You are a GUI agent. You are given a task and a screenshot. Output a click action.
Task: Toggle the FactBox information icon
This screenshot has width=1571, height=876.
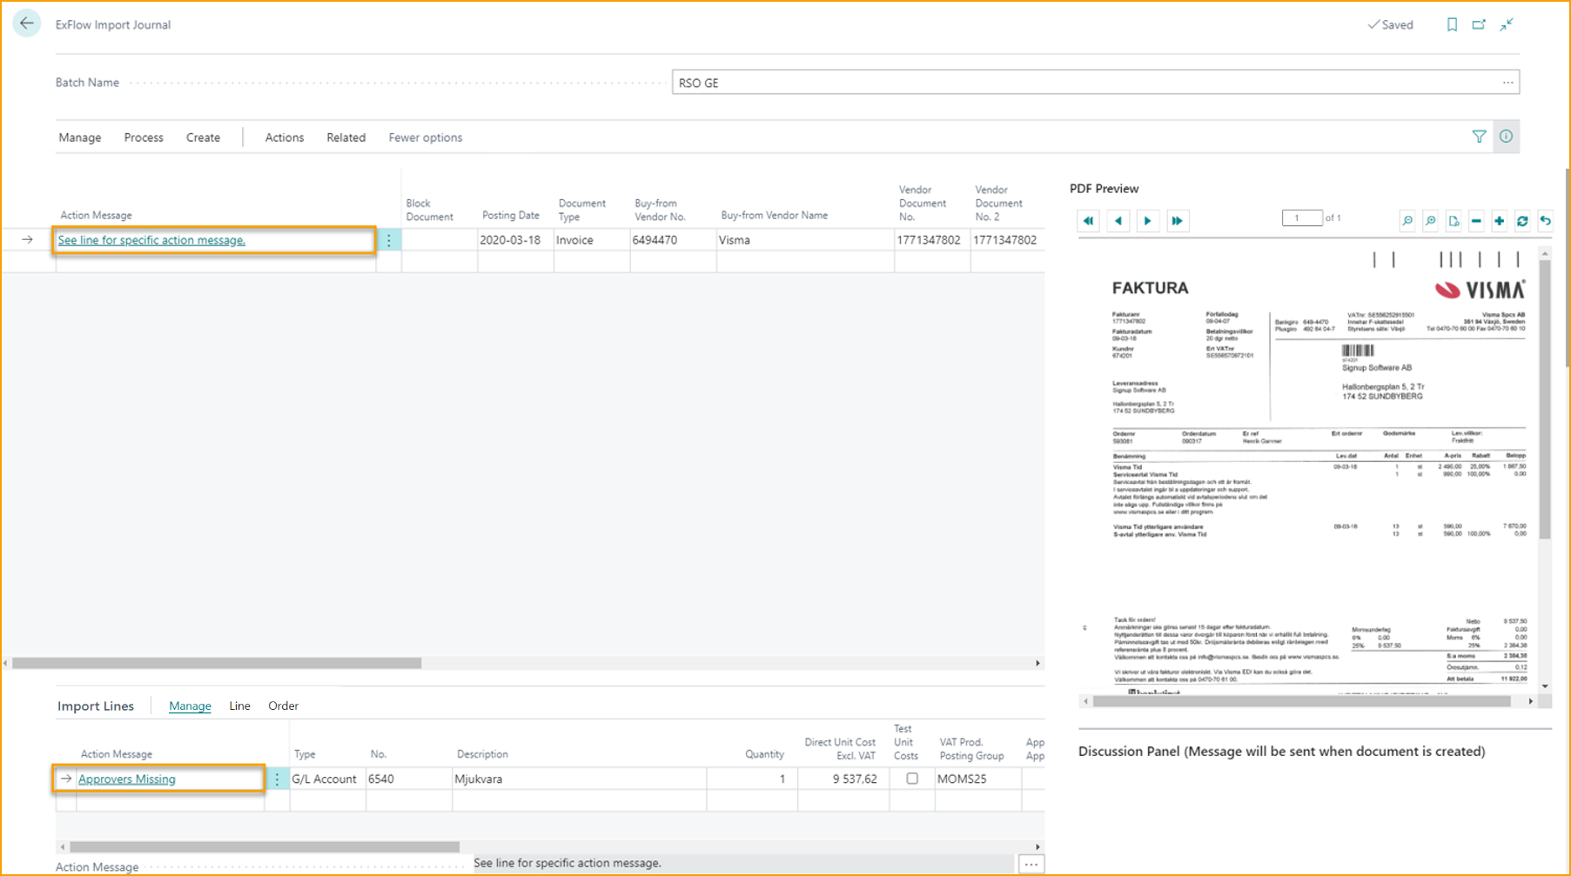tap(1506, 137)
